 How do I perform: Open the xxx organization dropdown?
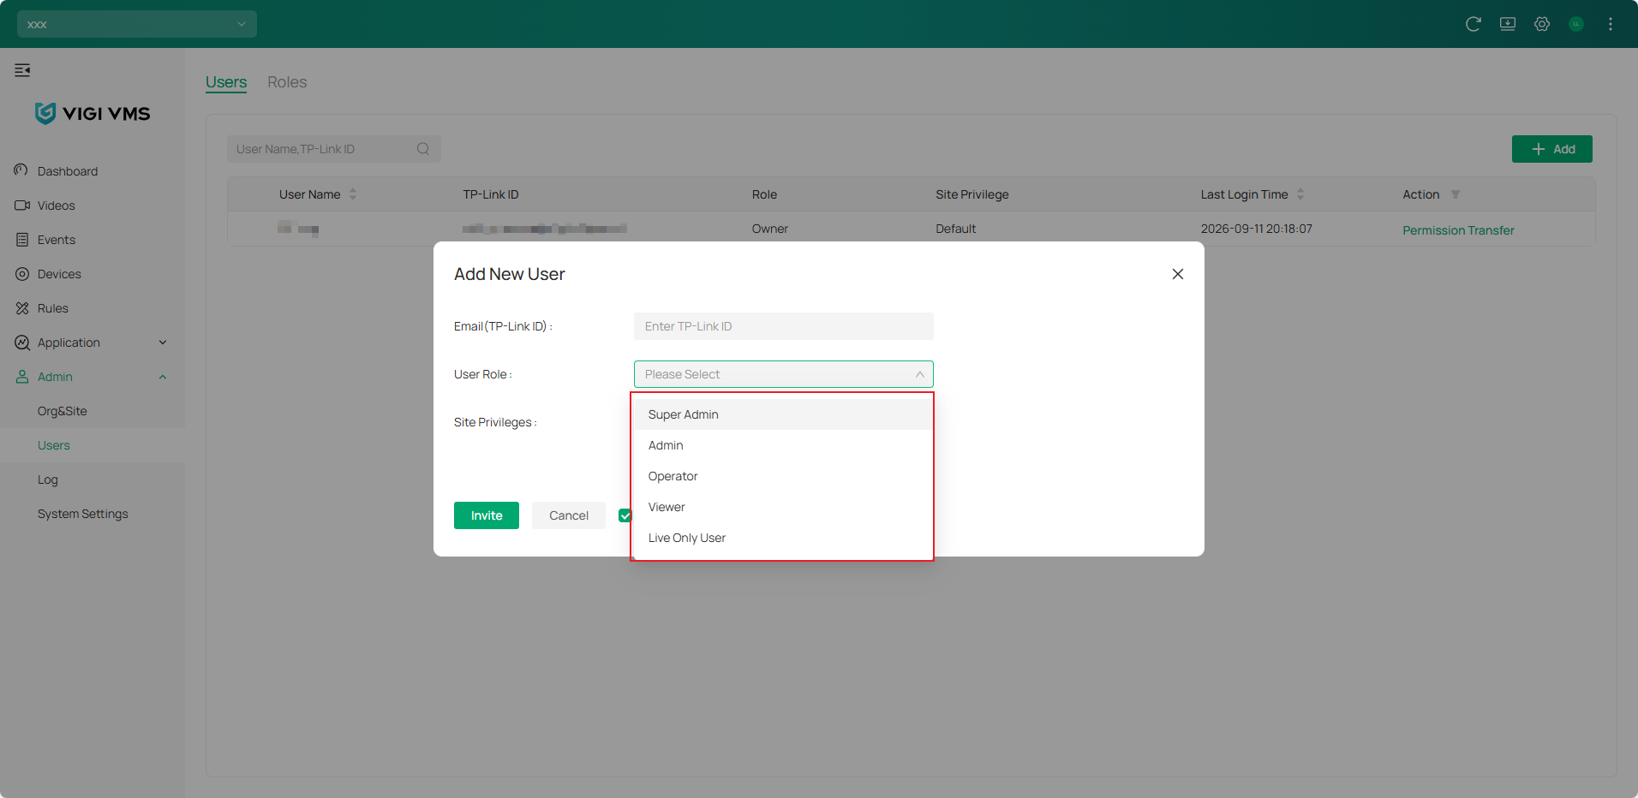pos(137,24)
